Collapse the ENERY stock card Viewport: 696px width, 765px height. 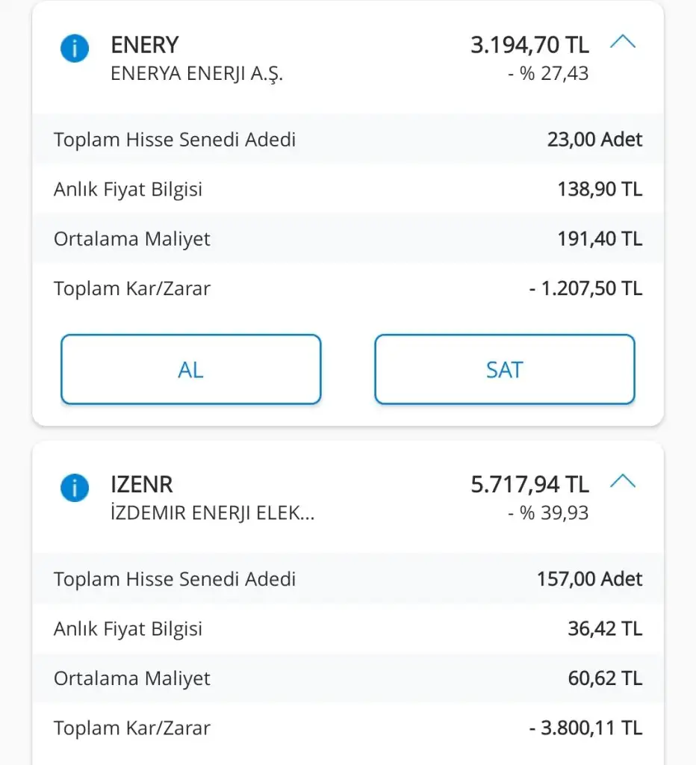(x=622, y=43)
